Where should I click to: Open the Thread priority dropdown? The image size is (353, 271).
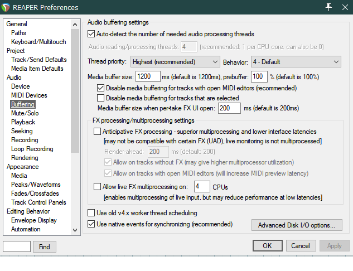tap(175, 61)
